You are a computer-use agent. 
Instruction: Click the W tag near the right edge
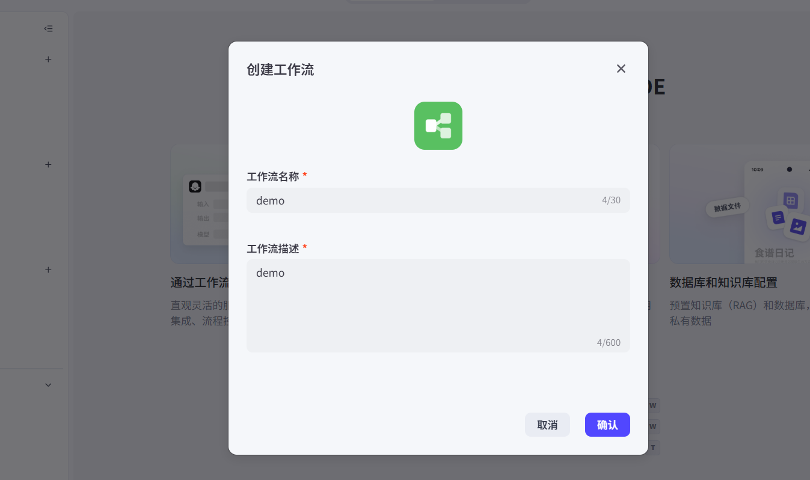[652, 405]
